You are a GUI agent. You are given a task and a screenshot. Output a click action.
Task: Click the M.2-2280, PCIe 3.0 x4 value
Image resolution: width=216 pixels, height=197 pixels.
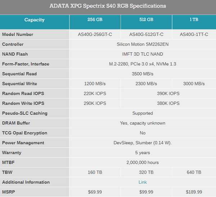(x=143, y=64)
